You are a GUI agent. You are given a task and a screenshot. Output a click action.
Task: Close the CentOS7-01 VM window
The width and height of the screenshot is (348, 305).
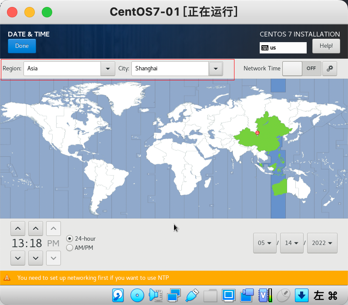12,12
